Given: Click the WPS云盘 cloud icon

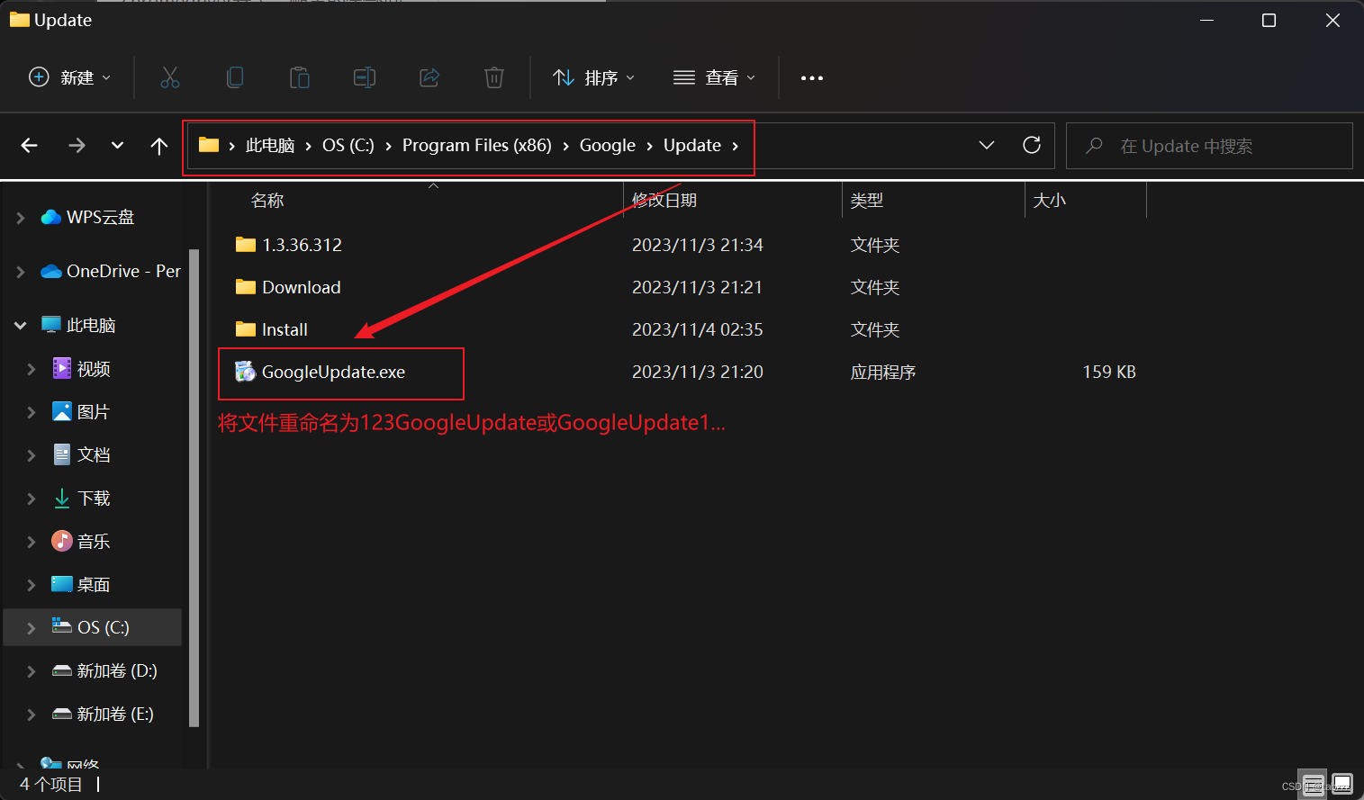Looking at the screenshot, I should tap(51, 217).
